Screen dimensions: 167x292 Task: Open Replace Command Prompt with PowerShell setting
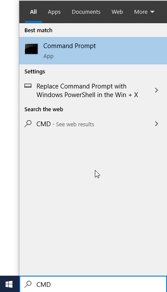point(93,91)
